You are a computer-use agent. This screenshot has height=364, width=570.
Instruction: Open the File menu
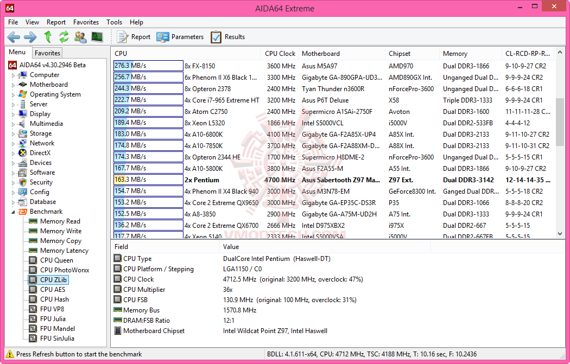coord(13,22)
